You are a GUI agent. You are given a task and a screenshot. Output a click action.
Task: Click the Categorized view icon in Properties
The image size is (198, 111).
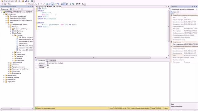coord(172,12)
